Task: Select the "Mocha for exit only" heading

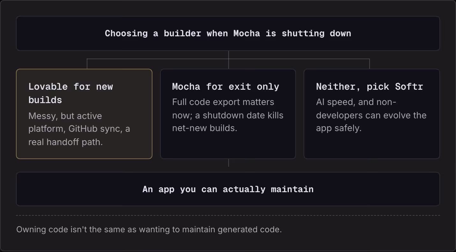Action: pos(225,87)
